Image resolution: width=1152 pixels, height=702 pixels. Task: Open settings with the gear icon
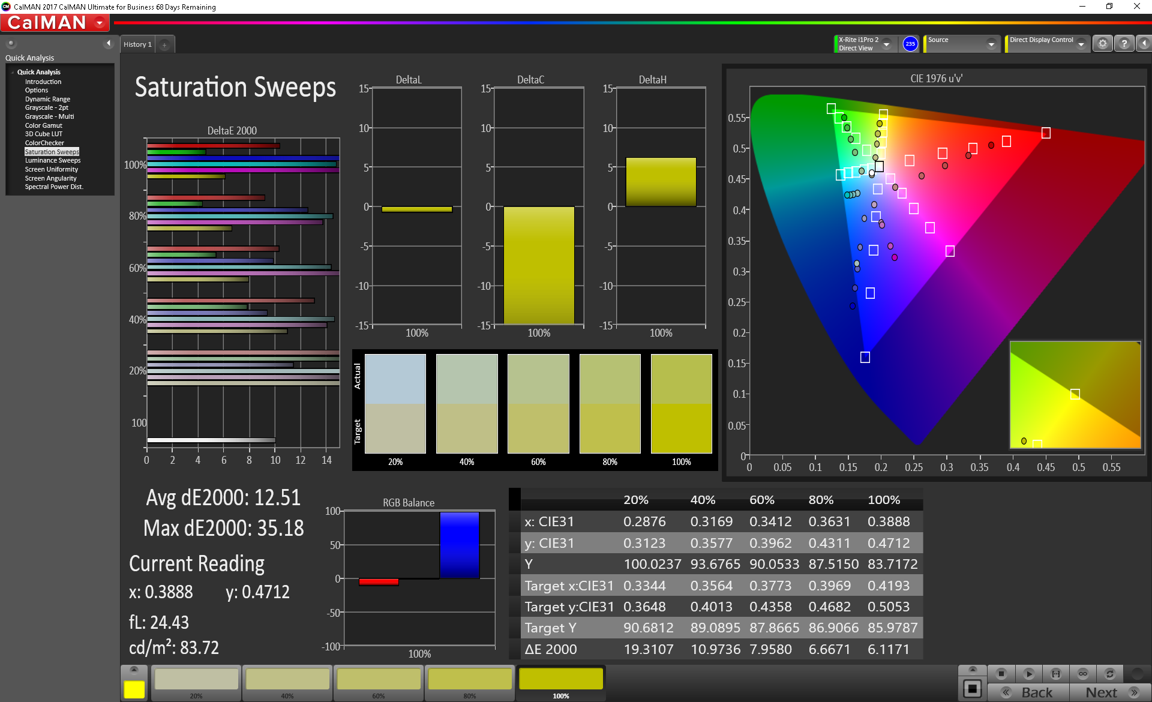(1102, 44)
